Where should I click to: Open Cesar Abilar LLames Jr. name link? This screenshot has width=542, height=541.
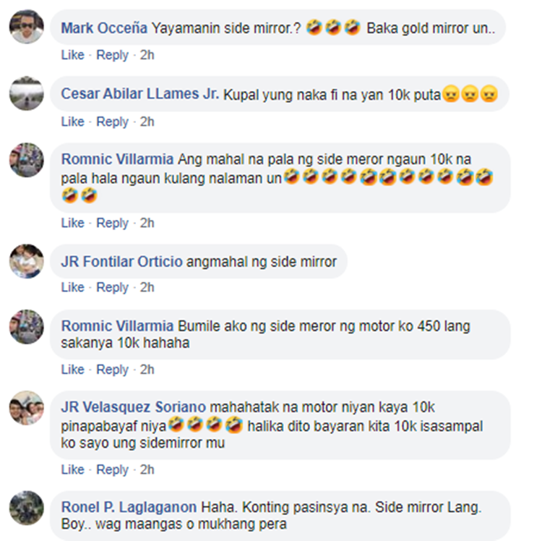(140, 94)
